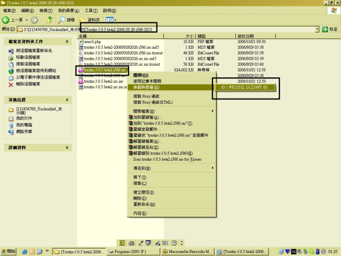Click the green Safely Remove Hardware tray icon

[306, 252]
